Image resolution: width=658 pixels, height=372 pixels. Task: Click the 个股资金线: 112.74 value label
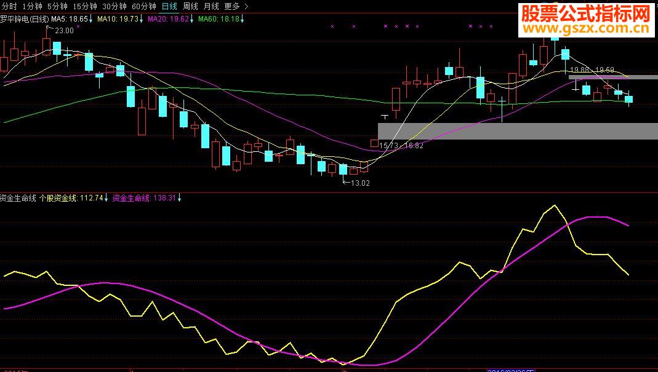(x=73, y=198)
